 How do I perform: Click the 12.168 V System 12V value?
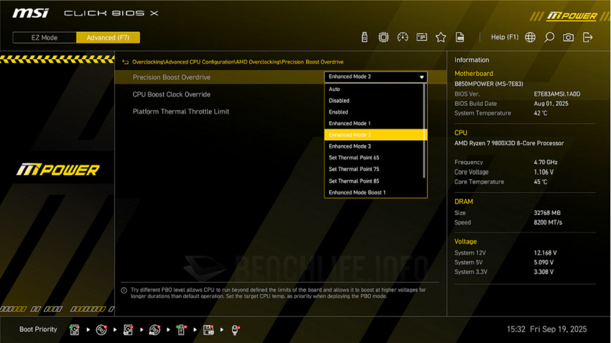(545, 253)
